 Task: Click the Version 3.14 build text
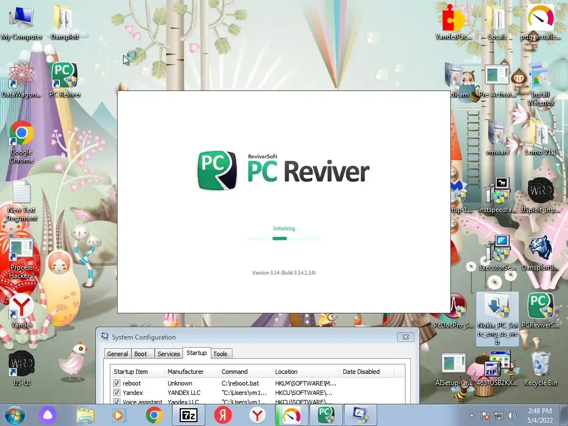284,273
